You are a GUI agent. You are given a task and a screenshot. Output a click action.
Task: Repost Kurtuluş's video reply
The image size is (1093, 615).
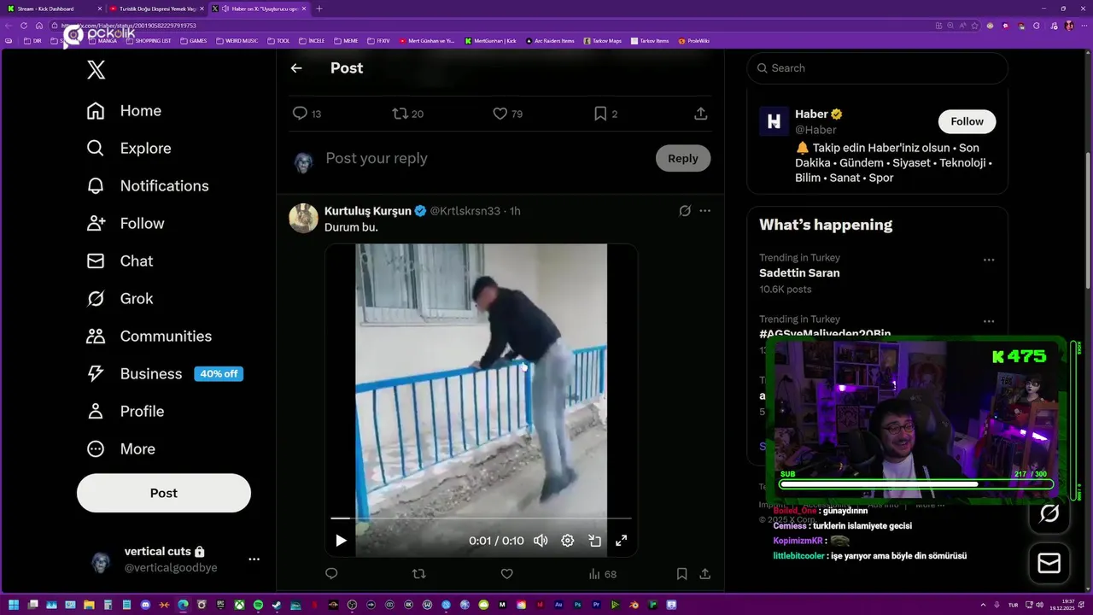[418, 574]
